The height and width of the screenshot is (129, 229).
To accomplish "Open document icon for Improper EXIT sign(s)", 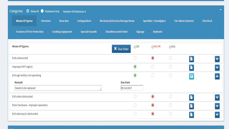I will 191,68.
